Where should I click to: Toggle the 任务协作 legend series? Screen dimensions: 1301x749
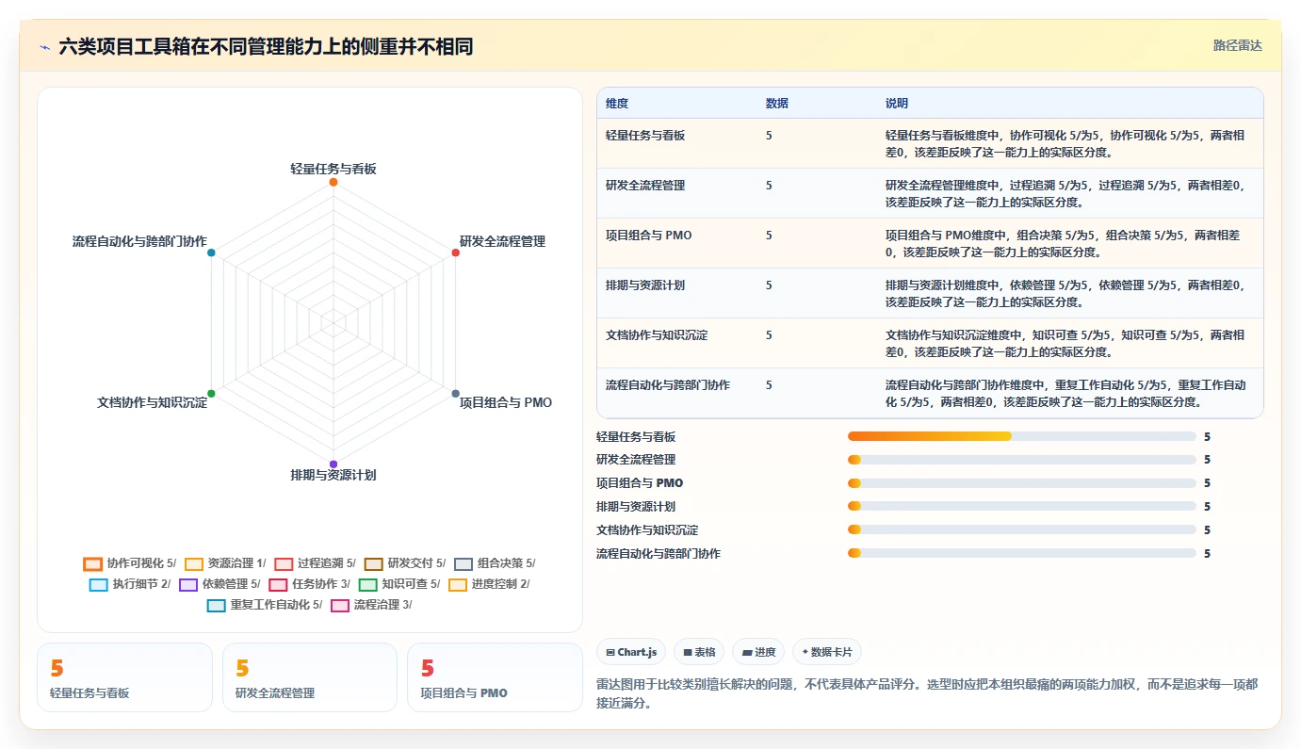(x=309, y=584)
